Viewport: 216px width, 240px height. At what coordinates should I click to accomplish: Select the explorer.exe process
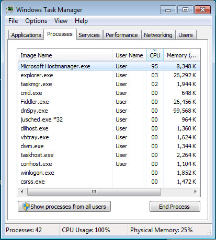click(x=109, y=75)
